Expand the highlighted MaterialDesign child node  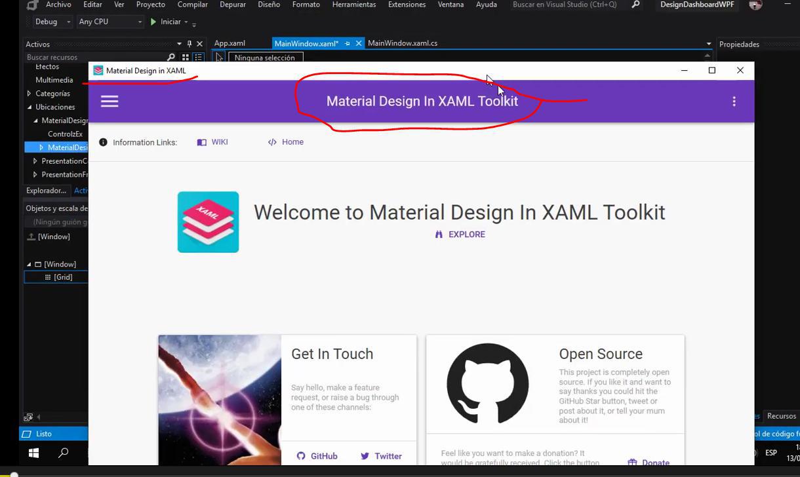(x=41, y=147)
